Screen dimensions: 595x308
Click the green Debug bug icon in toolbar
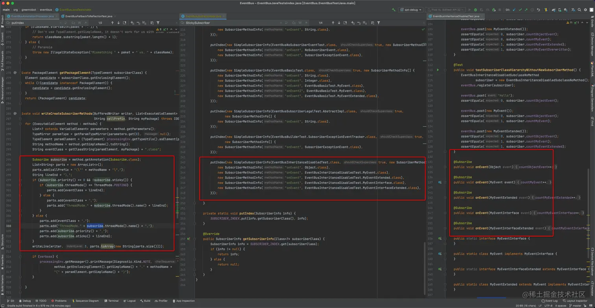[x=475, y=10]
